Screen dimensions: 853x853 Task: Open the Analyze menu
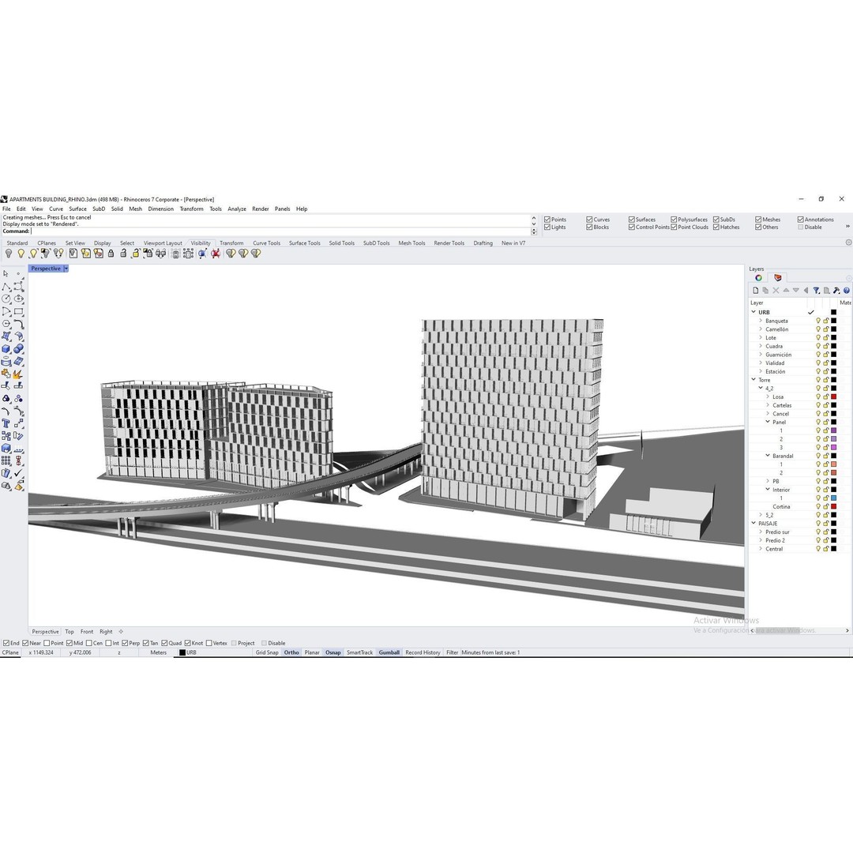(x=237, y=209)
